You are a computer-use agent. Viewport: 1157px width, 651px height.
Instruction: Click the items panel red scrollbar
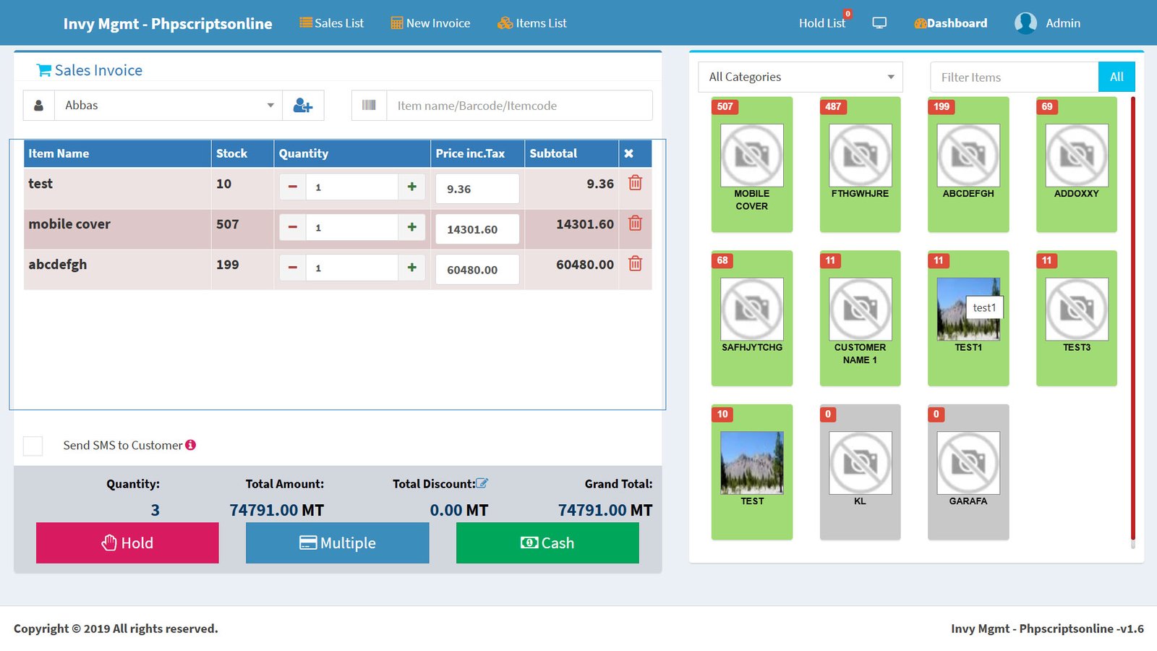click(x=1132, y=318)
